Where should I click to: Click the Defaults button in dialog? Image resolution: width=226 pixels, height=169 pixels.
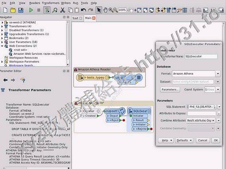184,141
